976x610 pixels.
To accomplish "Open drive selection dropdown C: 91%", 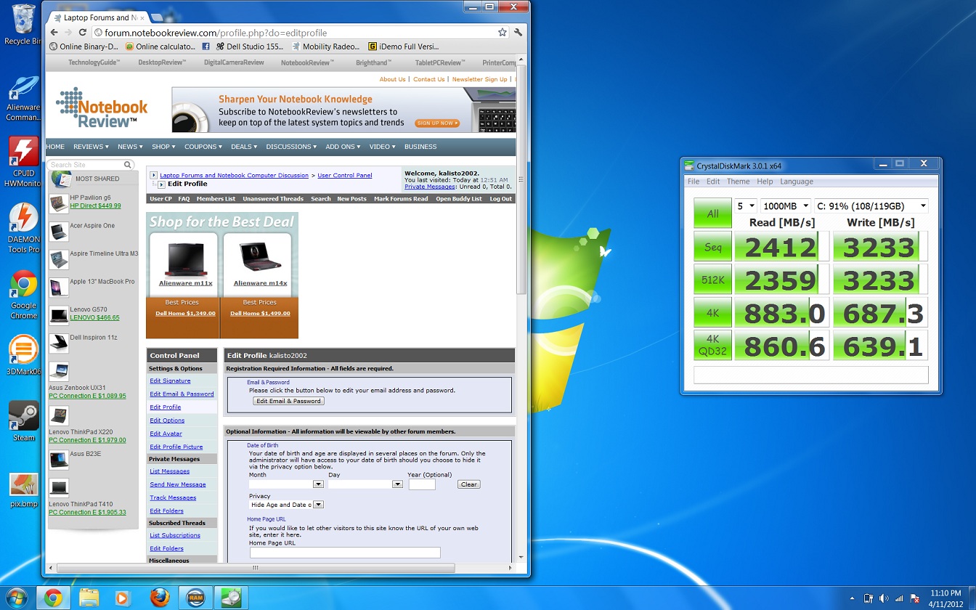I will (x=871, y=206).
